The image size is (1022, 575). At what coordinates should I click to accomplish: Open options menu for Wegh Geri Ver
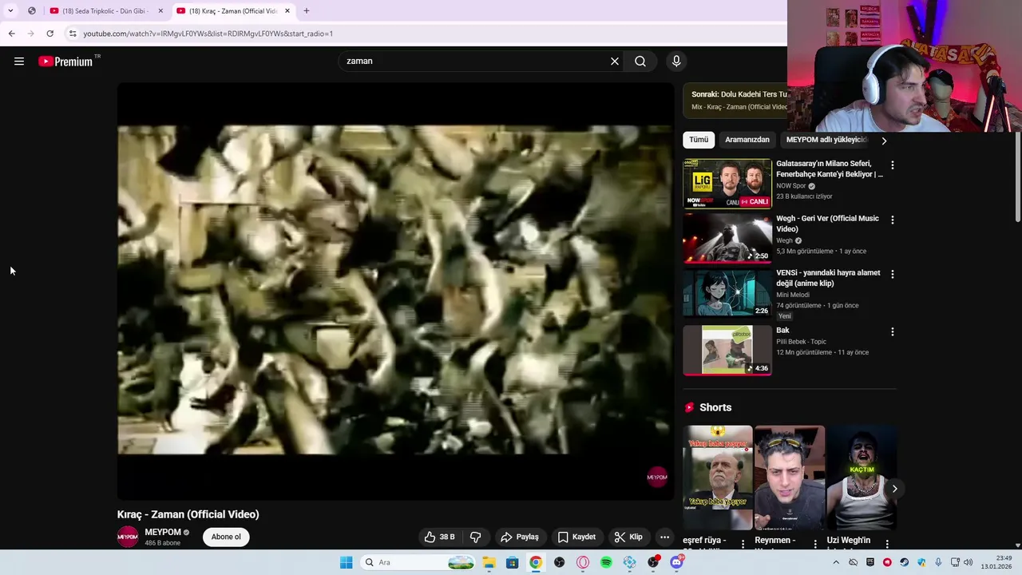pos(893,220)
